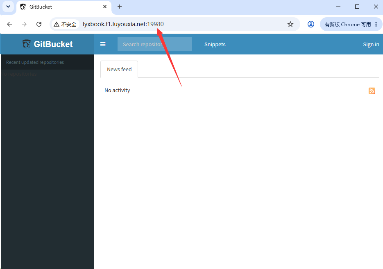The image size is (383, 269).
Task: Click the Sign in link
Action: pos(371,45)
